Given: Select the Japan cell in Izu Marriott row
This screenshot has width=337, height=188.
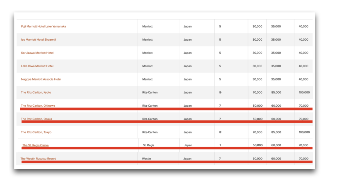Looking at the screenshot, I should (187, 40).
